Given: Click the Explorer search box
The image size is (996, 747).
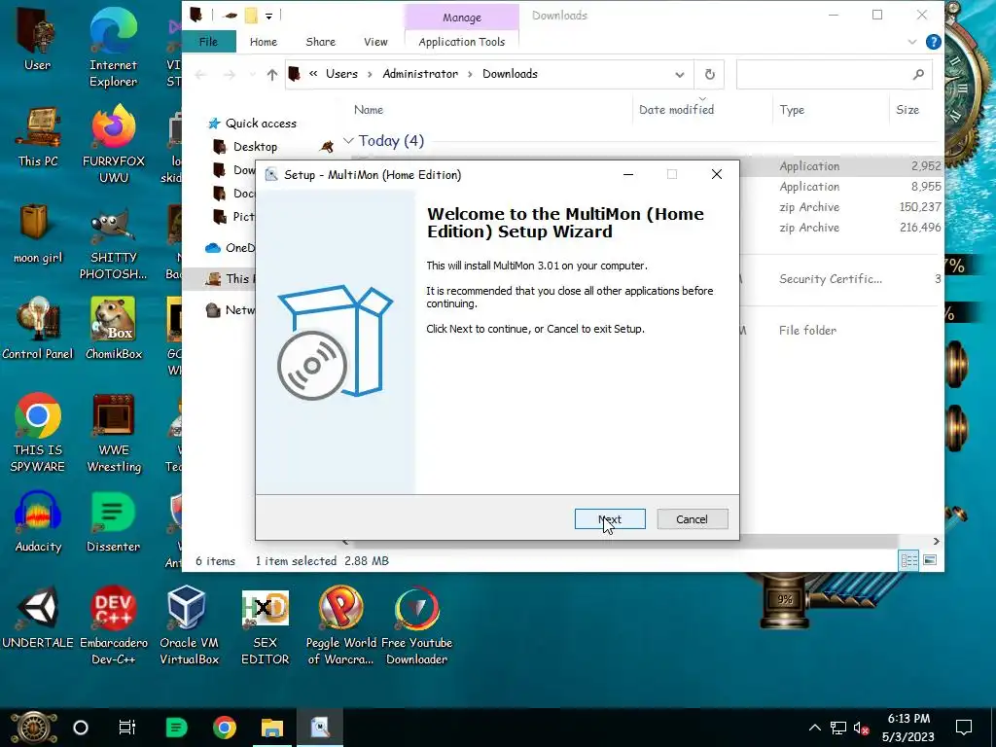Looking at the screenshot, I should (834, 74).
